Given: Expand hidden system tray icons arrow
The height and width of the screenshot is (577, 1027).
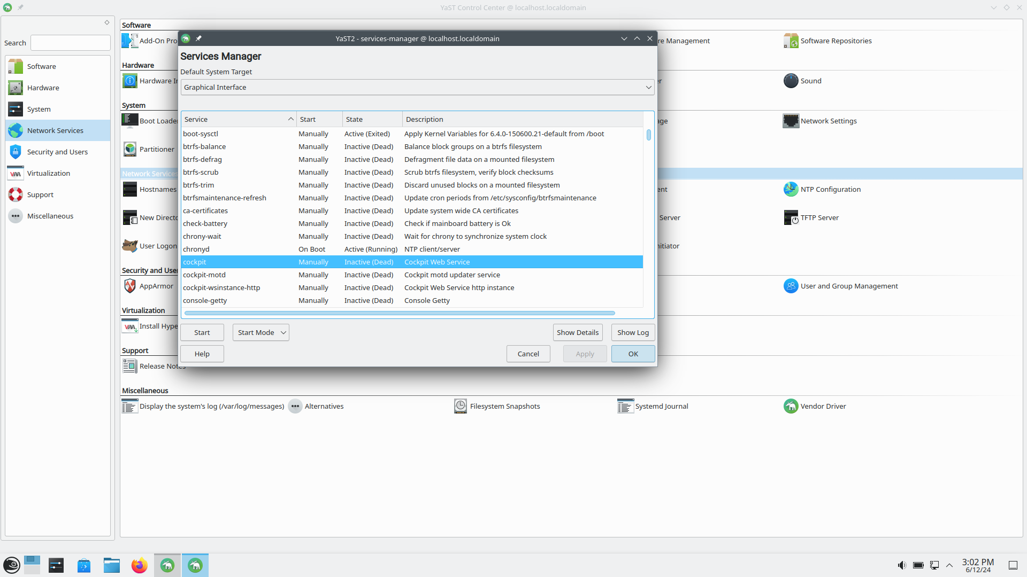Looking at the screenshot, I should point(949,565).
